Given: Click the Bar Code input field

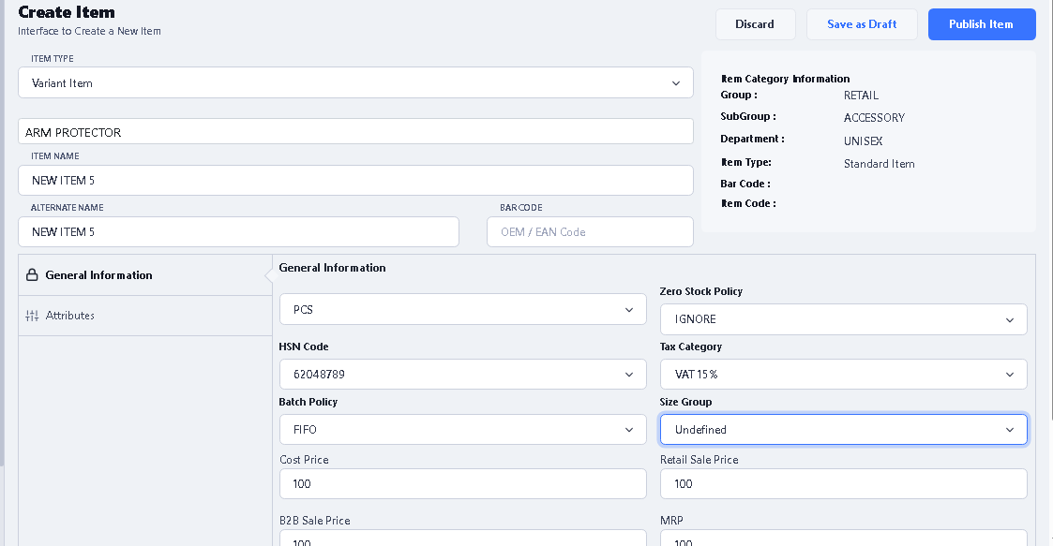Looking at the screenshot, I should (590, 232).
